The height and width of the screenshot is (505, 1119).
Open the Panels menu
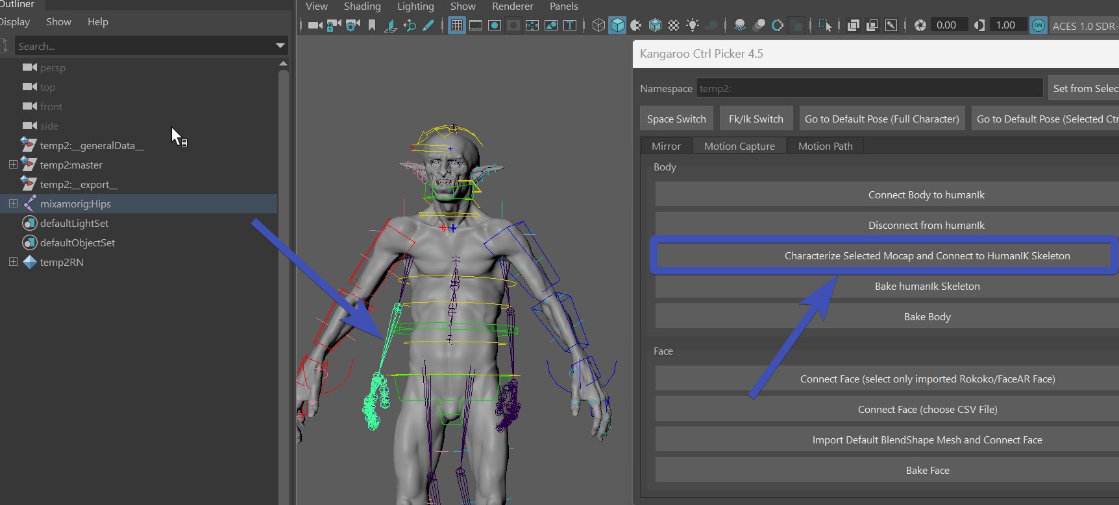[x=563, y=6]
